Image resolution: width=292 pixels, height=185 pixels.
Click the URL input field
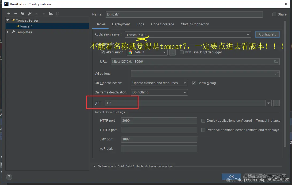click(x=195, y=62)
